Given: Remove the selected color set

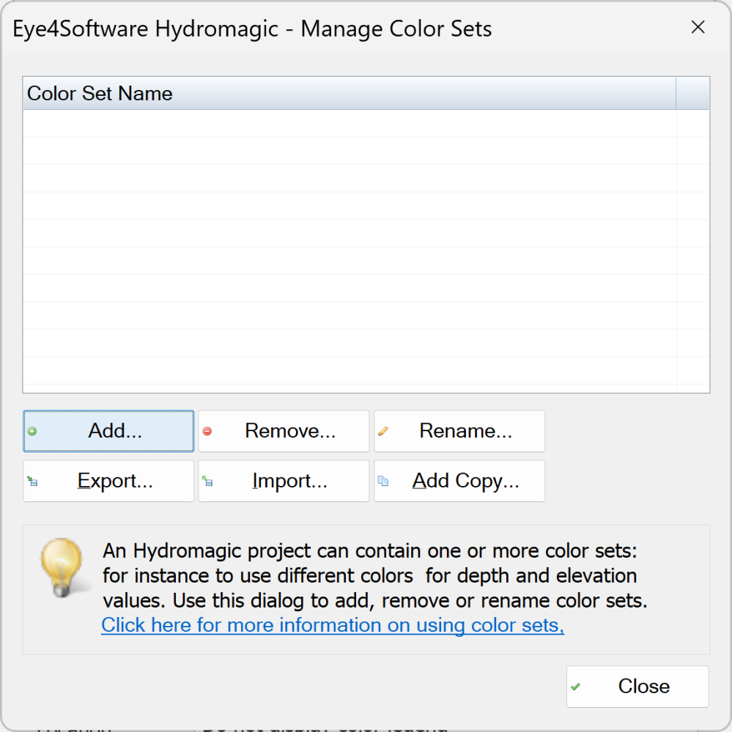Looking at the screenshot, I should 284,431.
